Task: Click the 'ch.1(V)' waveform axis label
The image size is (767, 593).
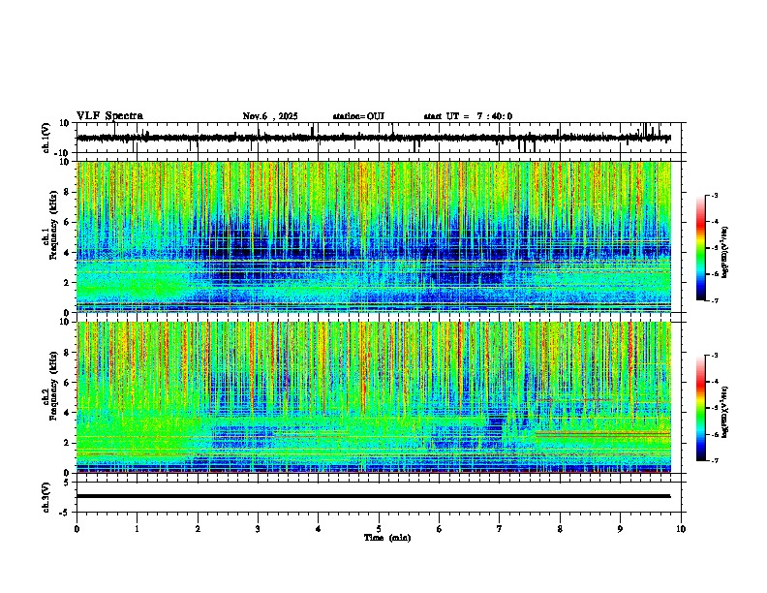Action: 46,138
